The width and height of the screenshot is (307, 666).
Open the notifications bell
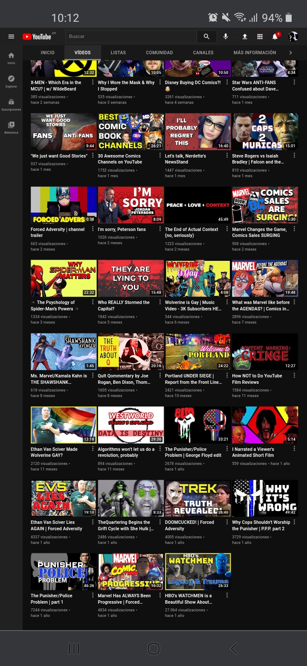tap(275, 36)
